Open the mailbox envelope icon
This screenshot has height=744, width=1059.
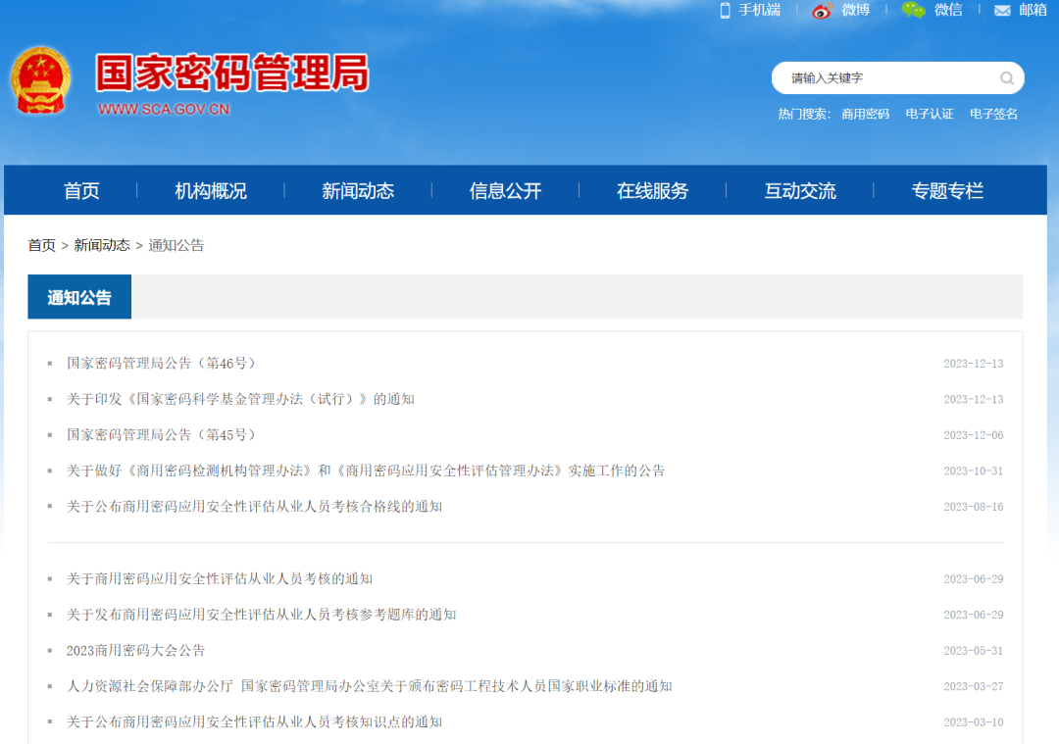tap(1002, 11)
